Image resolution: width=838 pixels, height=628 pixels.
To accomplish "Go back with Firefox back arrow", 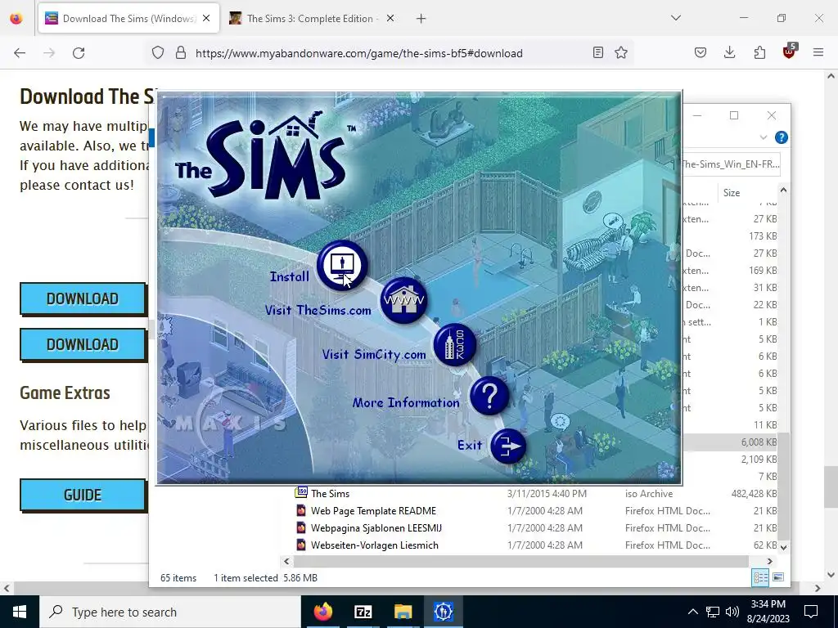I will (x=20, y=53).
